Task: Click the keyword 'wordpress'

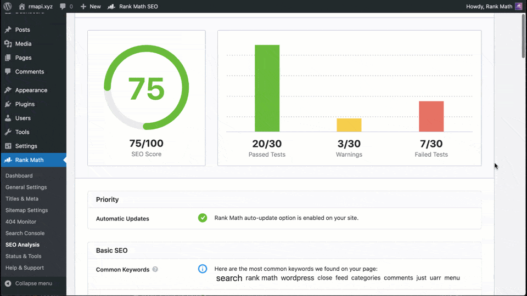Action: click(298, 278)
